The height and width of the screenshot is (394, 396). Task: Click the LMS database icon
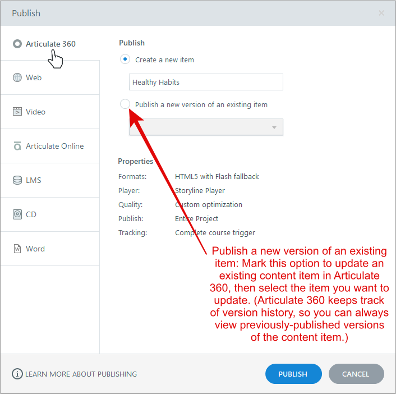click(x=17, y=180)
